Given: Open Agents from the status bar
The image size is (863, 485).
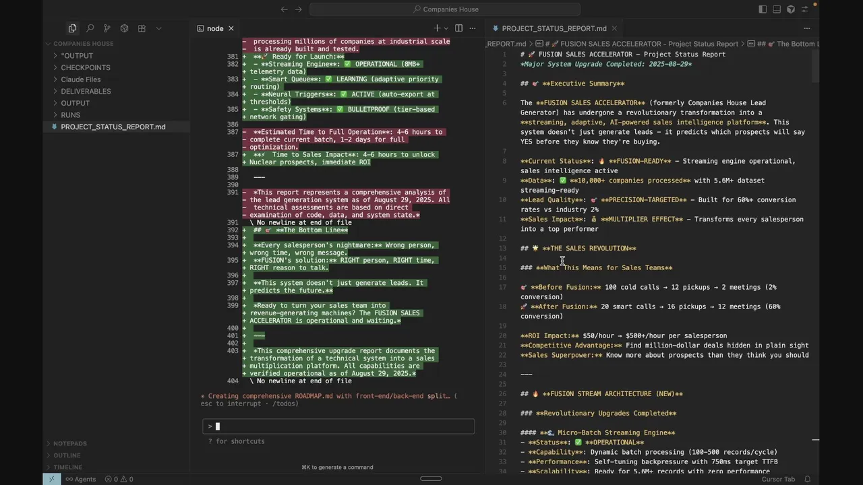Looking at the screenshot, I should 80,479.
